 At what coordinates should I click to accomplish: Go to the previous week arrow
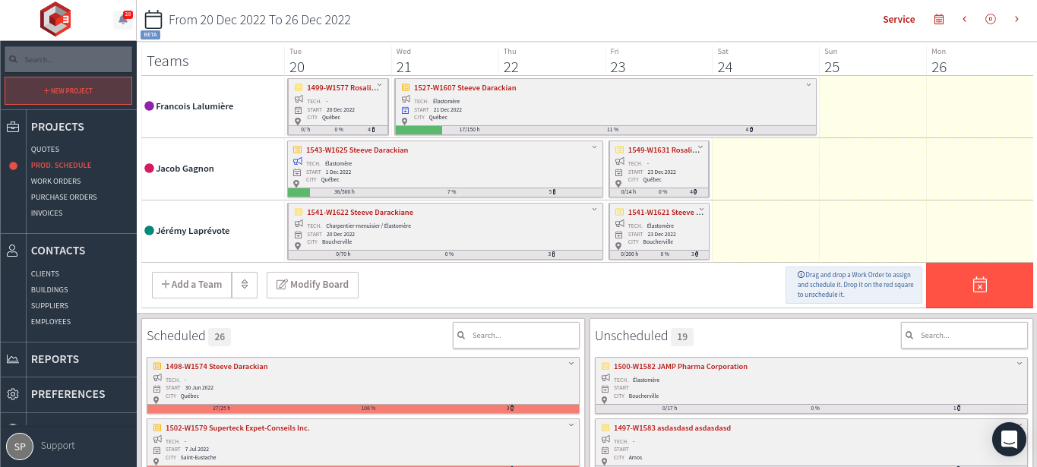click(x=965, y=20)
